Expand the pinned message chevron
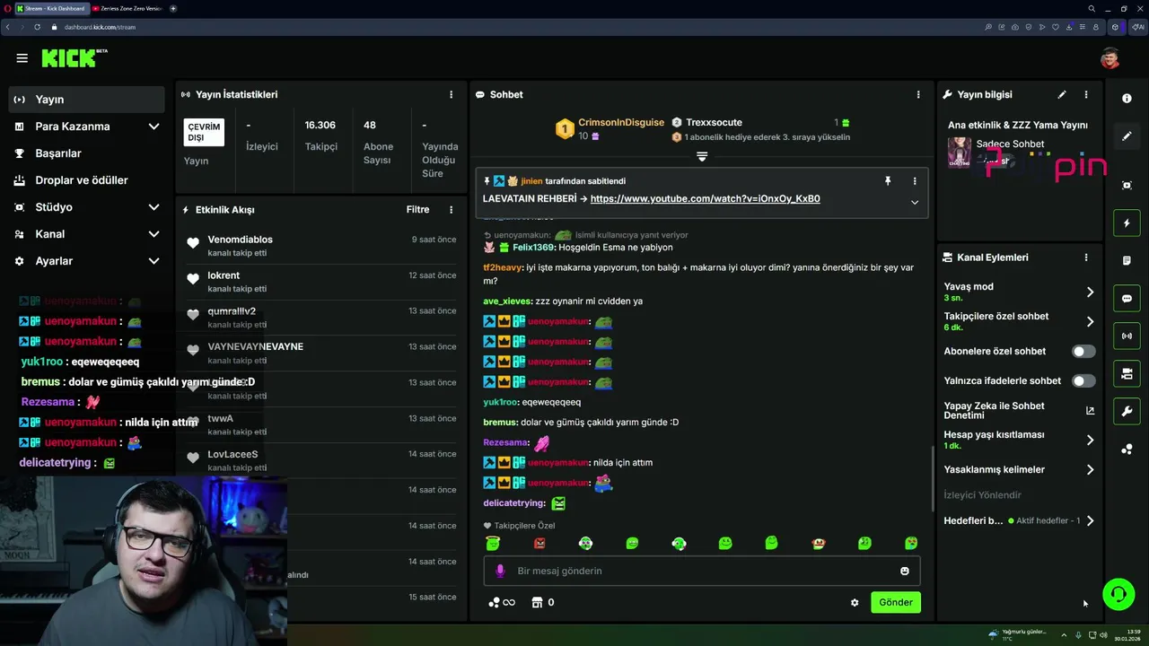Image resolution: width=1149 pixels, height=646 pixels. [x=915, y=203]
